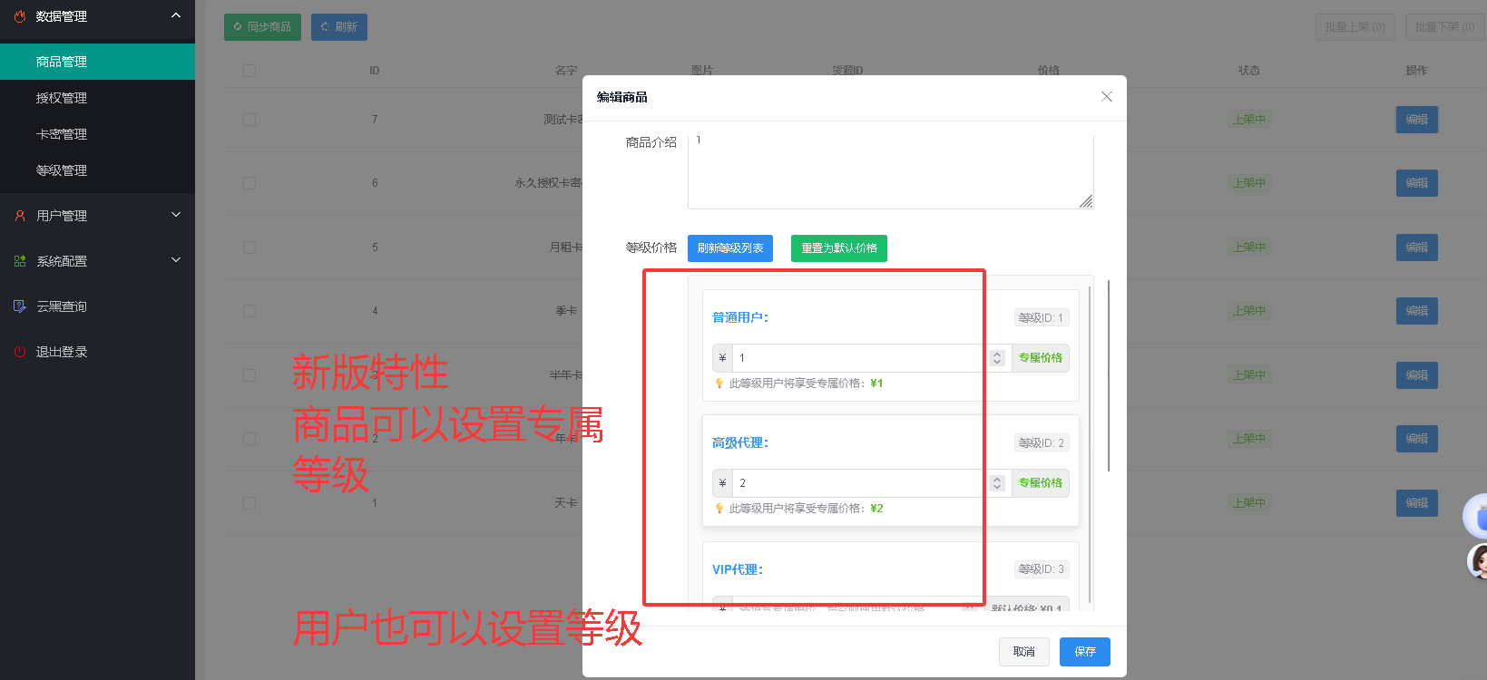Screen dimensions: 1487x680
Task: Click the yen prefix icon in 高级代理 price
Action: click(722, 483)
